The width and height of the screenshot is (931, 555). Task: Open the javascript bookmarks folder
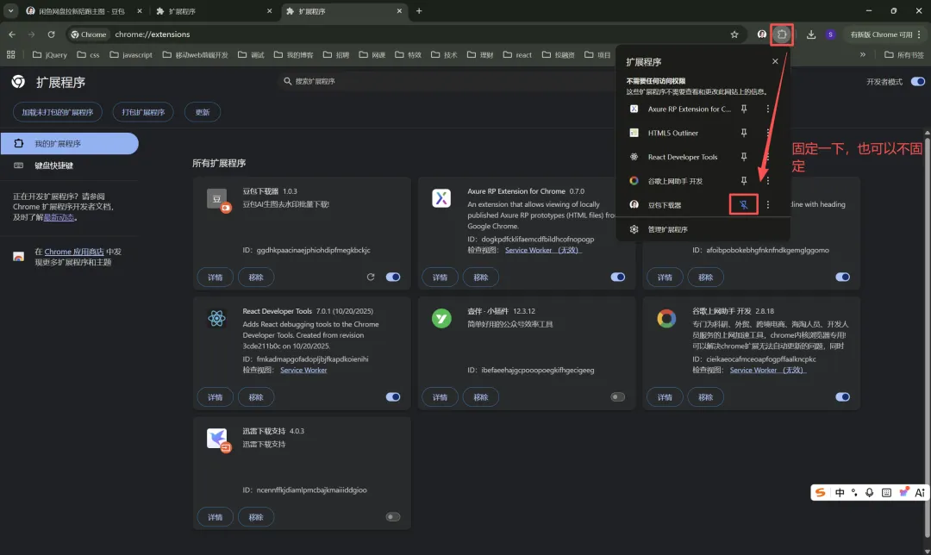pos(131,54)
